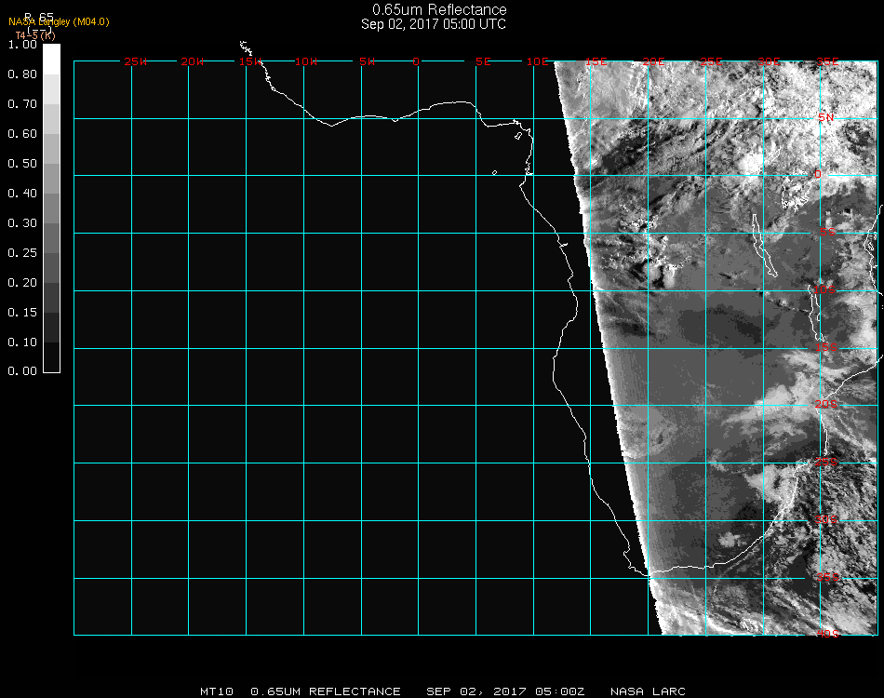Select the 0.25 colorbar value
Viewport: 884px width, 698px height.
(x=22, y=253)
